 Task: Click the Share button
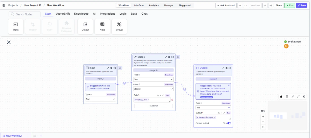(279, 5)
